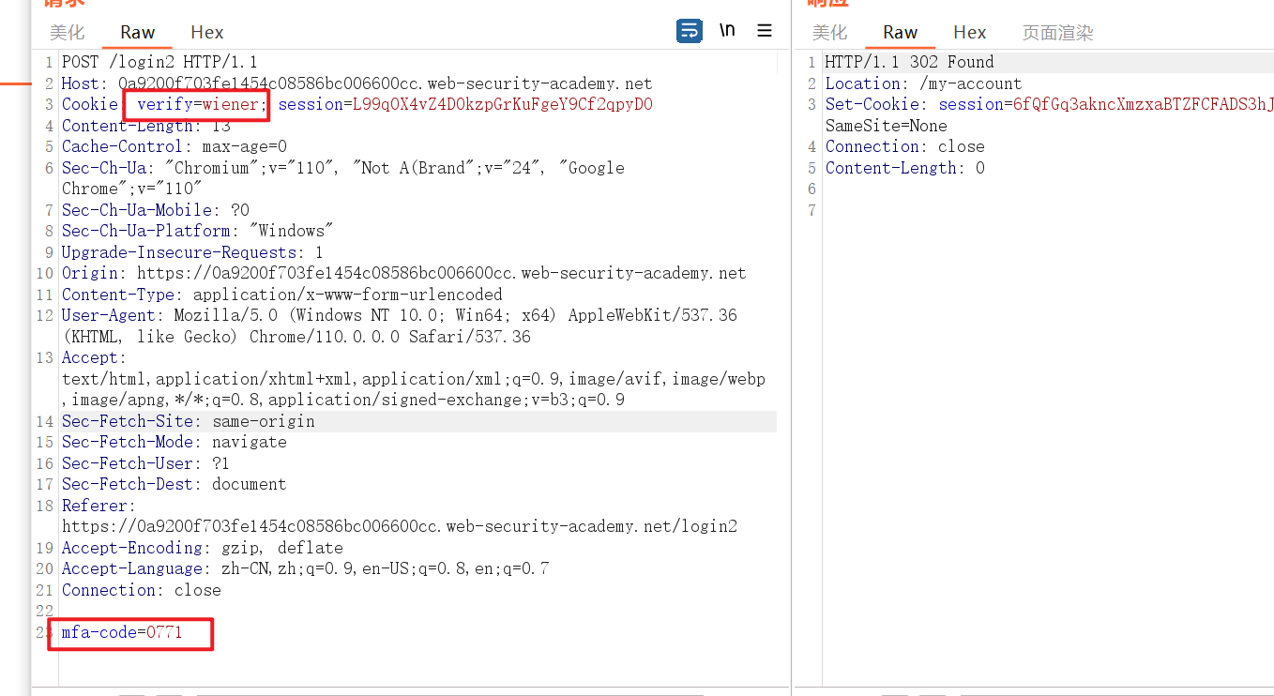
Task: Open request panel hamburger menu
Action: tap(765, 31)
